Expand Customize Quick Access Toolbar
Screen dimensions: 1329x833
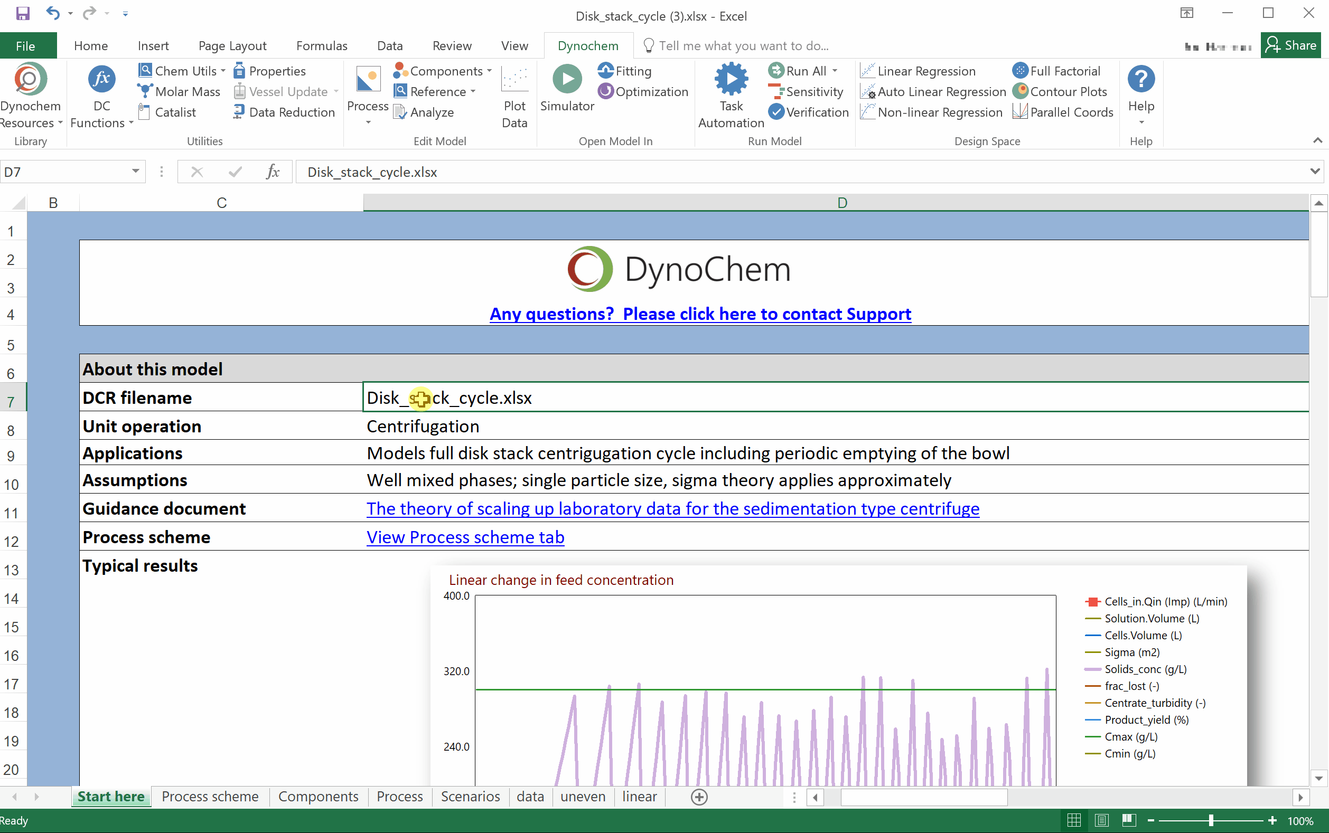point(126,14)
